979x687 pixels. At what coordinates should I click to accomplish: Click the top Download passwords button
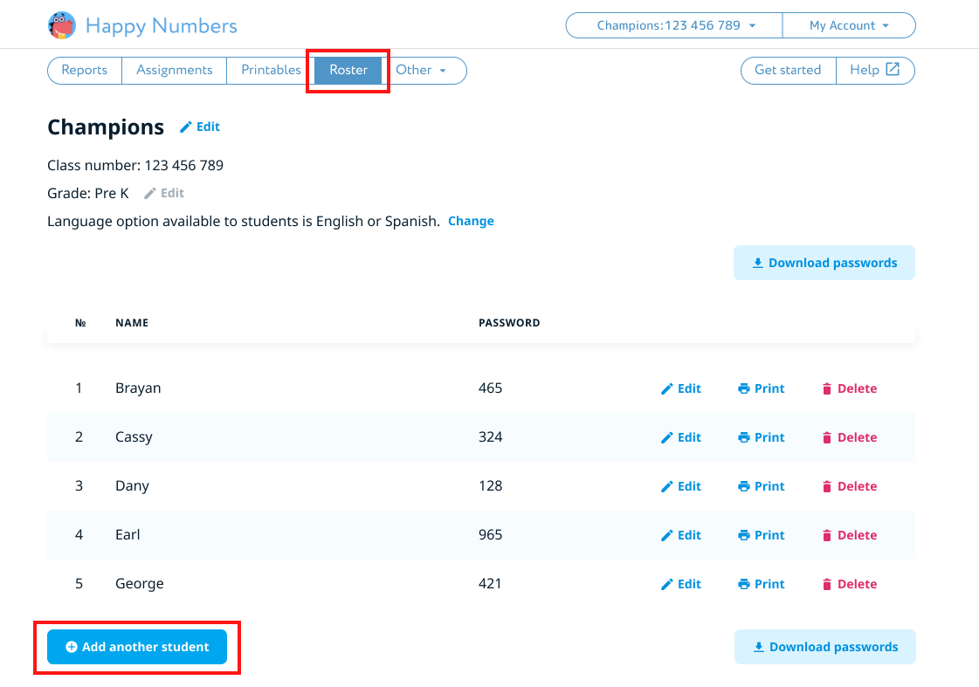[824, 263]
